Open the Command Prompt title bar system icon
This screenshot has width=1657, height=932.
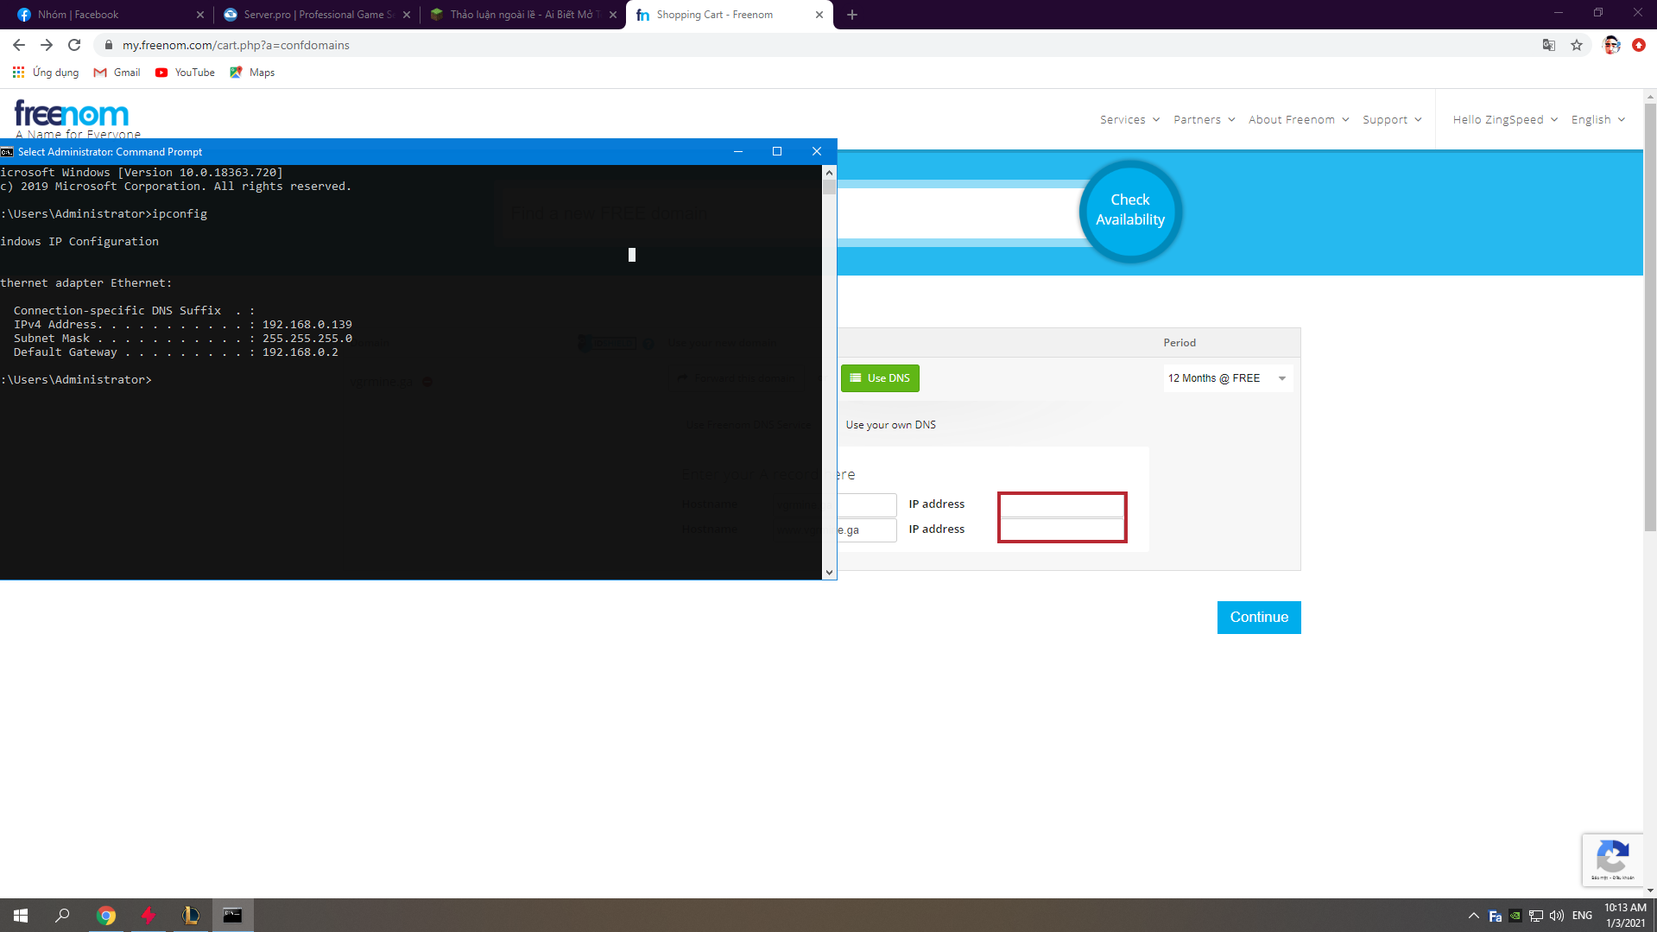(x=8, y=152)
